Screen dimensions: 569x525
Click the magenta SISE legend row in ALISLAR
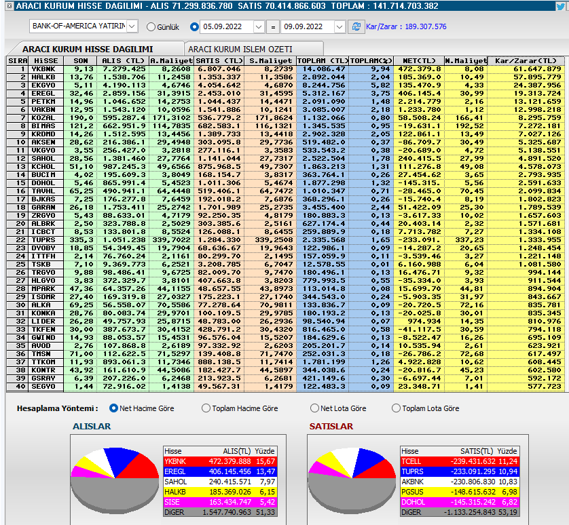[x=220, y=502]
